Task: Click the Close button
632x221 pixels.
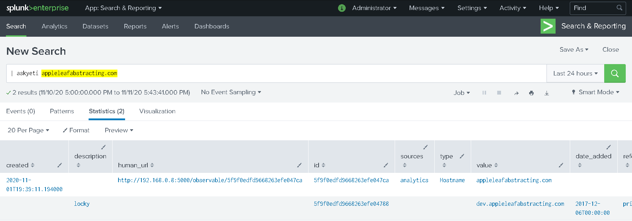Action: pyautogui.click(x=610, y=50)
